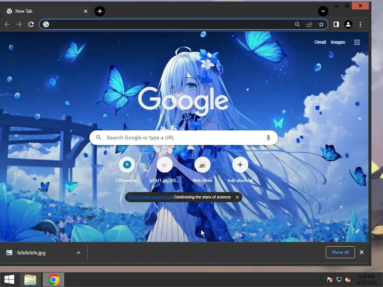Reload the current page
Viewport: 383px width, 287px height.
click(31, 24)
